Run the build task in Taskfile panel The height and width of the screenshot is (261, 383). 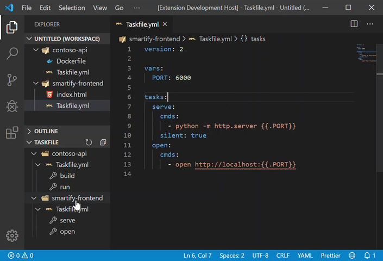click(x=67, y=176)
